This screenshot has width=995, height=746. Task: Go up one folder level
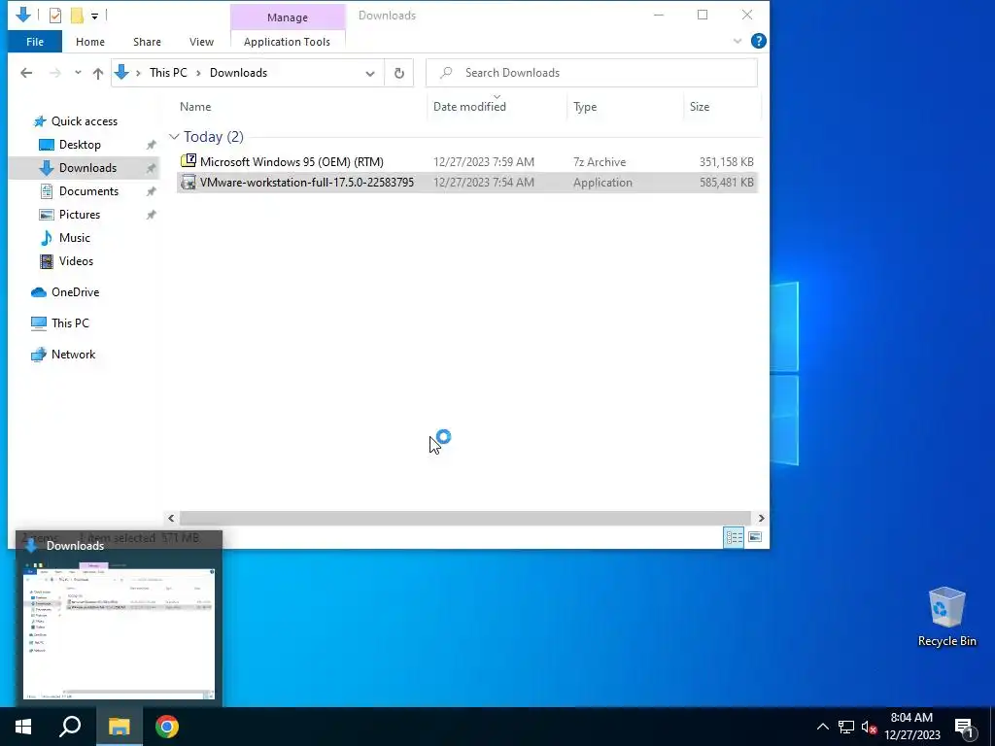pyautogui.click(x=98, y=73)
